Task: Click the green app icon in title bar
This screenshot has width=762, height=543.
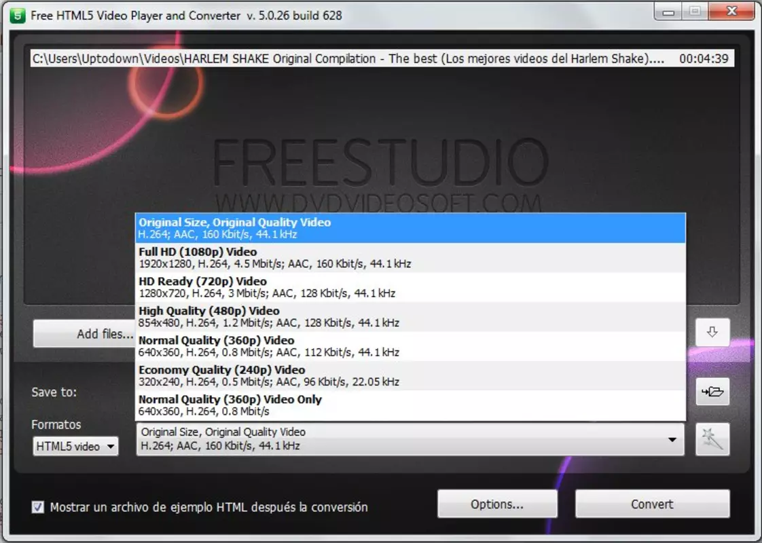Action: [x=18, y=16]
